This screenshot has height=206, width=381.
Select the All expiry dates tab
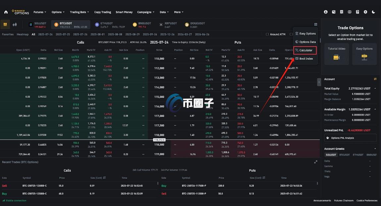33,34
